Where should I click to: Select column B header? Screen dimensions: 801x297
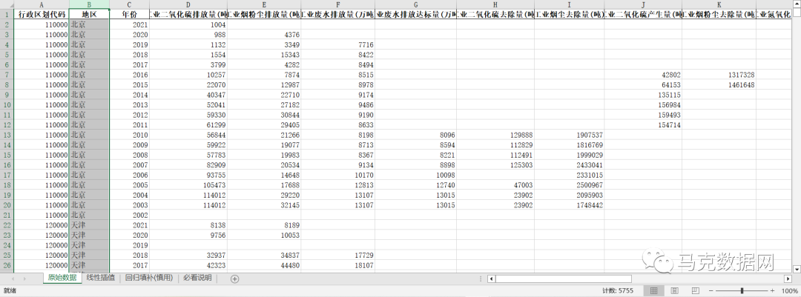click(x=89, y=4)
